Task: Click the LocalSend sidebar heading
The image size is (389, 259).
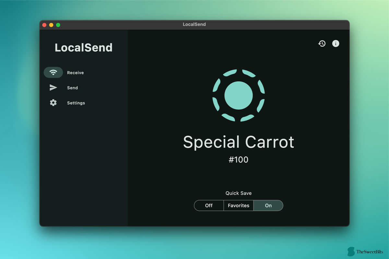Action: [x=84, y=48]
